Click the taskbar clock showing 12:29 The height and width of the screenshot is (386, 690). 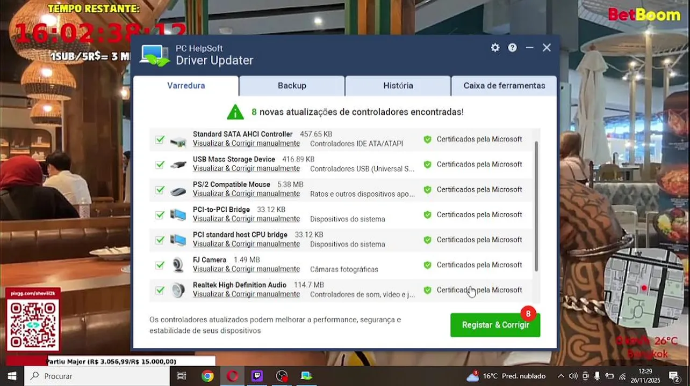pyautogui.click(x=645, y=376)
